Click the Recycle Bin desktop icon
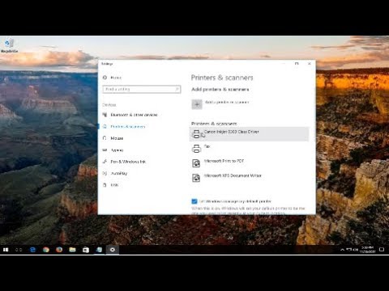This screenshot has height=291, width=389. (x=9, y=45)
